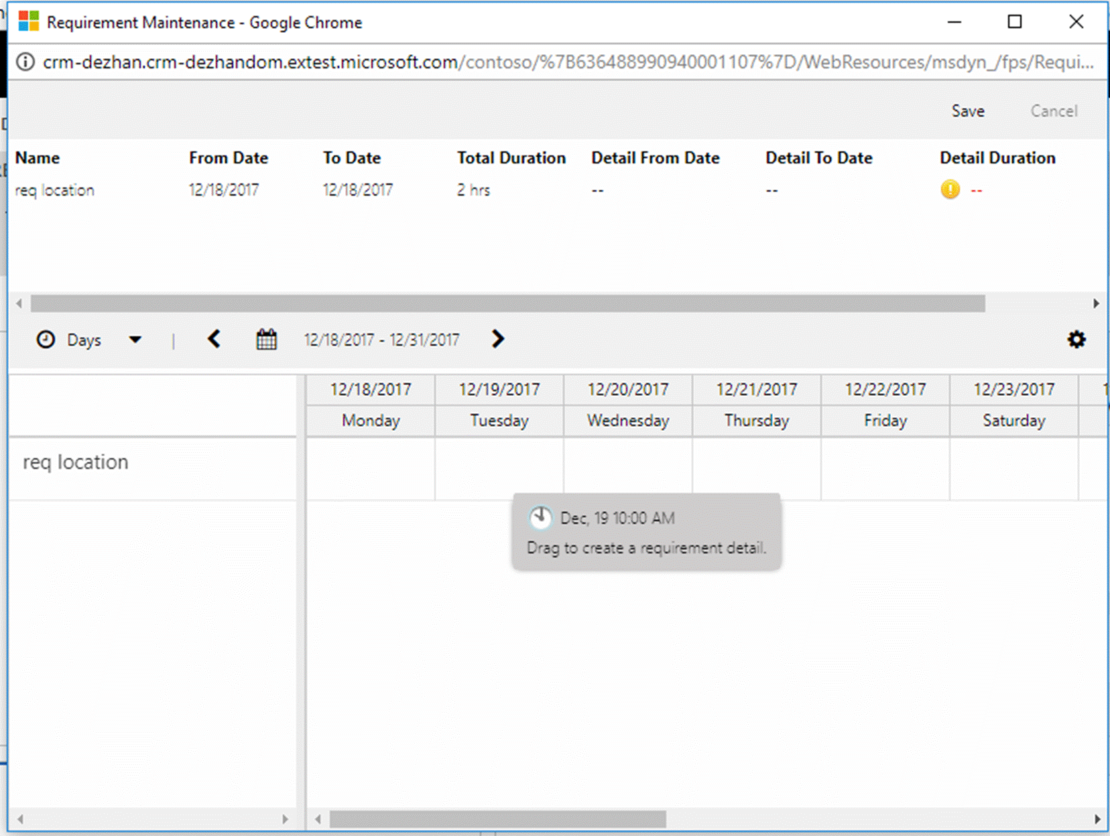
Task: Select the Detail From Date column header
Action: pyautogui.click(x=655, y=158)
